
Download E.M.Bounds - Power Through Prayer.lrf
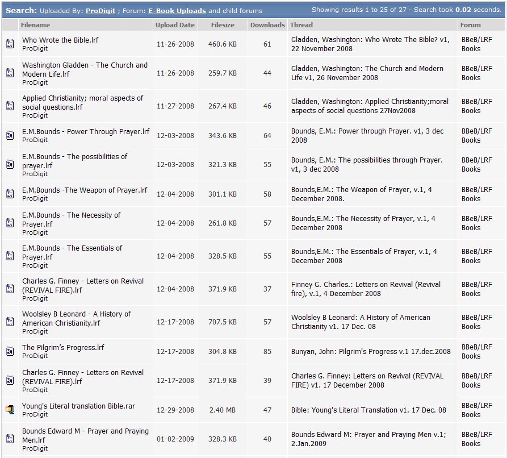click(86, 131)
